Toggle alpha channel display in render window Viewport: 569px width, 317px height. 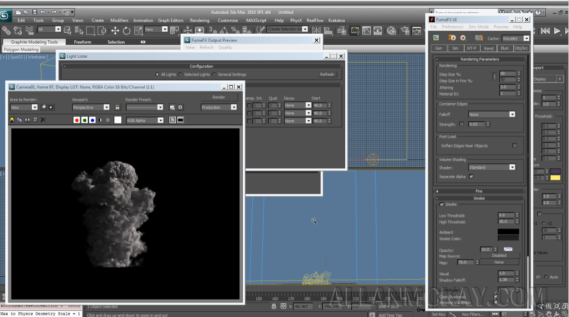(x=100, y=120)
